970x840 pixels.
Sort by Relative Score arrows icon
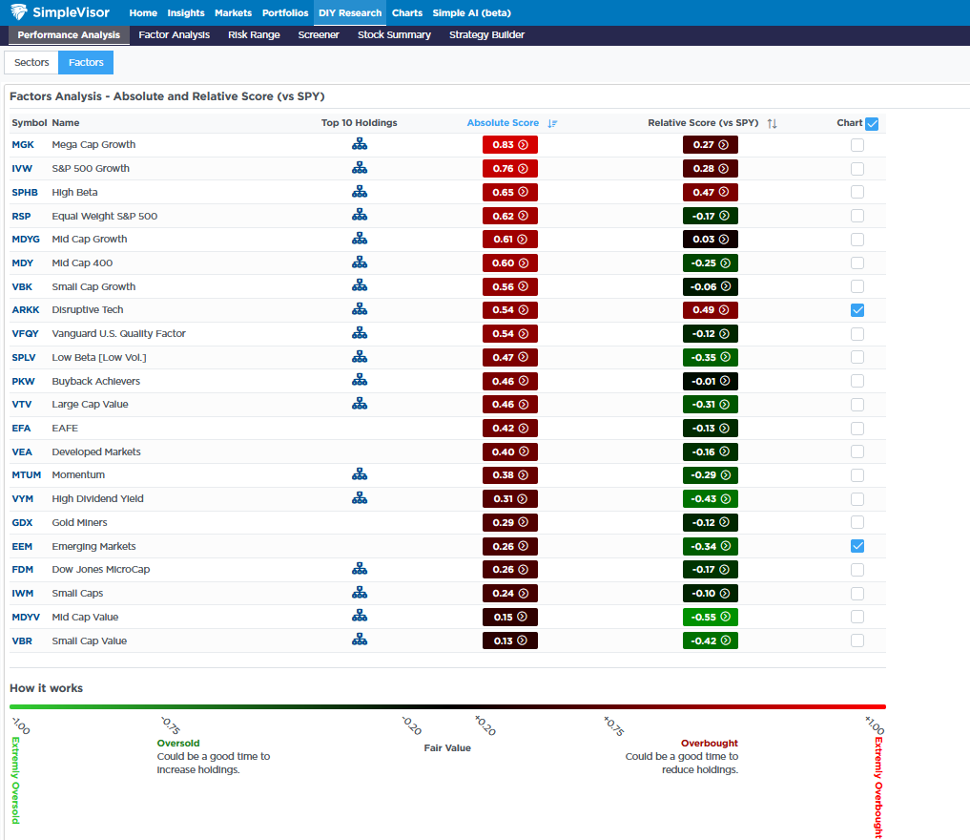[772, 123]
